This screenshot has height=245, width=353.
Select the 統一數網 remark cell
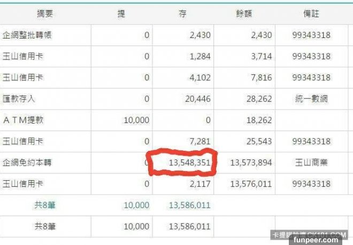pyautogui.click(x=311, y=99)
